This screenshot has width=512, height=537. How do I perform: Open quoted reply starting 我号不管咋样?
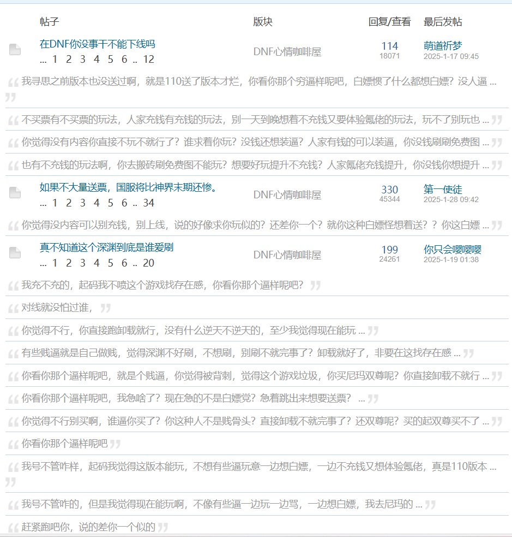click(259, 467)
